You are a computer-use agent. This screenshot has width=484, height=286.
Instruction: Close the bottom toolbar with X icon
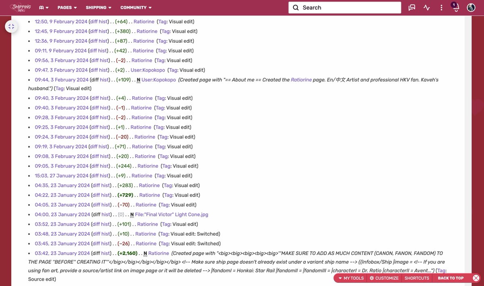[476, 278]
